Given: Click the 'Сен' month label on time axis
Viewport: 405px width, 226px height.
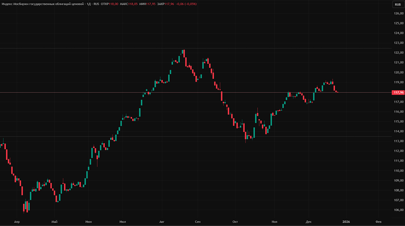Looking at the screenshot, I should click(x=198, y=222).
